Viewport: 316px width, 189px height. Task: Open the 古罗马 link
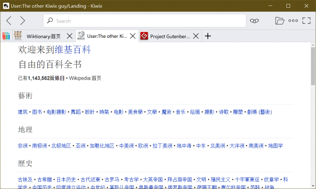(x=112, y=180)
